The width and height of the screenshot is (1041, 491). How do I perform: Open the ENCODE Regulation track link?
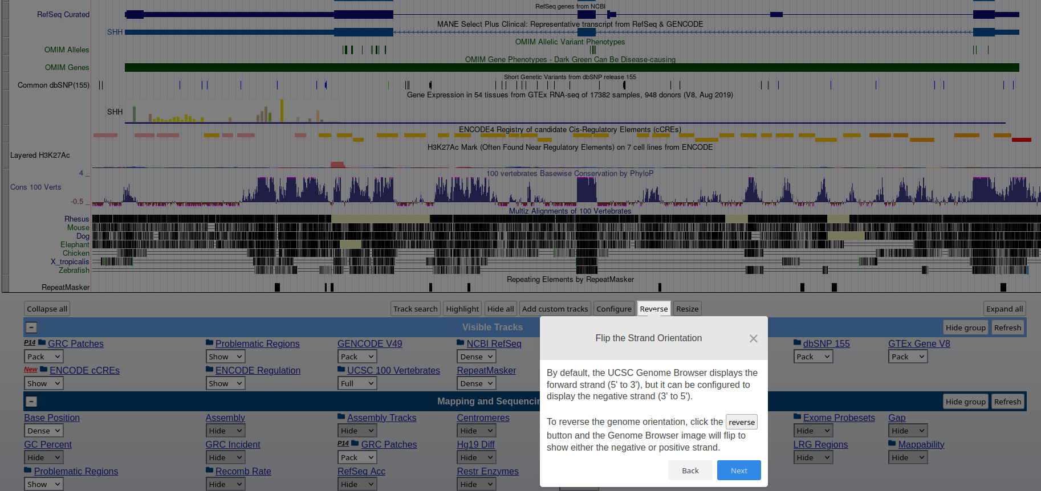257,370
